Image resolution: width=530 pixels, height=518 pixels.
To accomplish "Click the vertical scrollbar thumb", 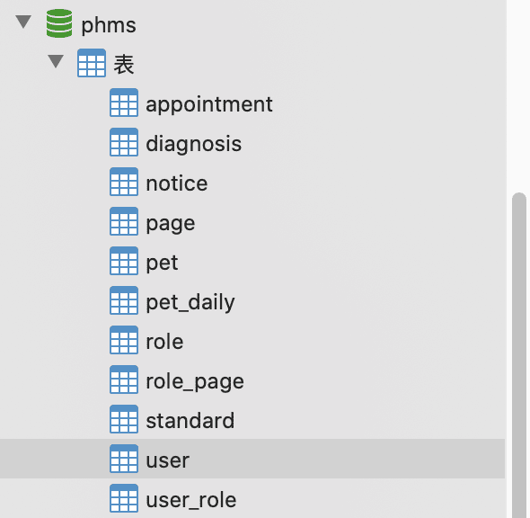I will [x=519, y=355].
